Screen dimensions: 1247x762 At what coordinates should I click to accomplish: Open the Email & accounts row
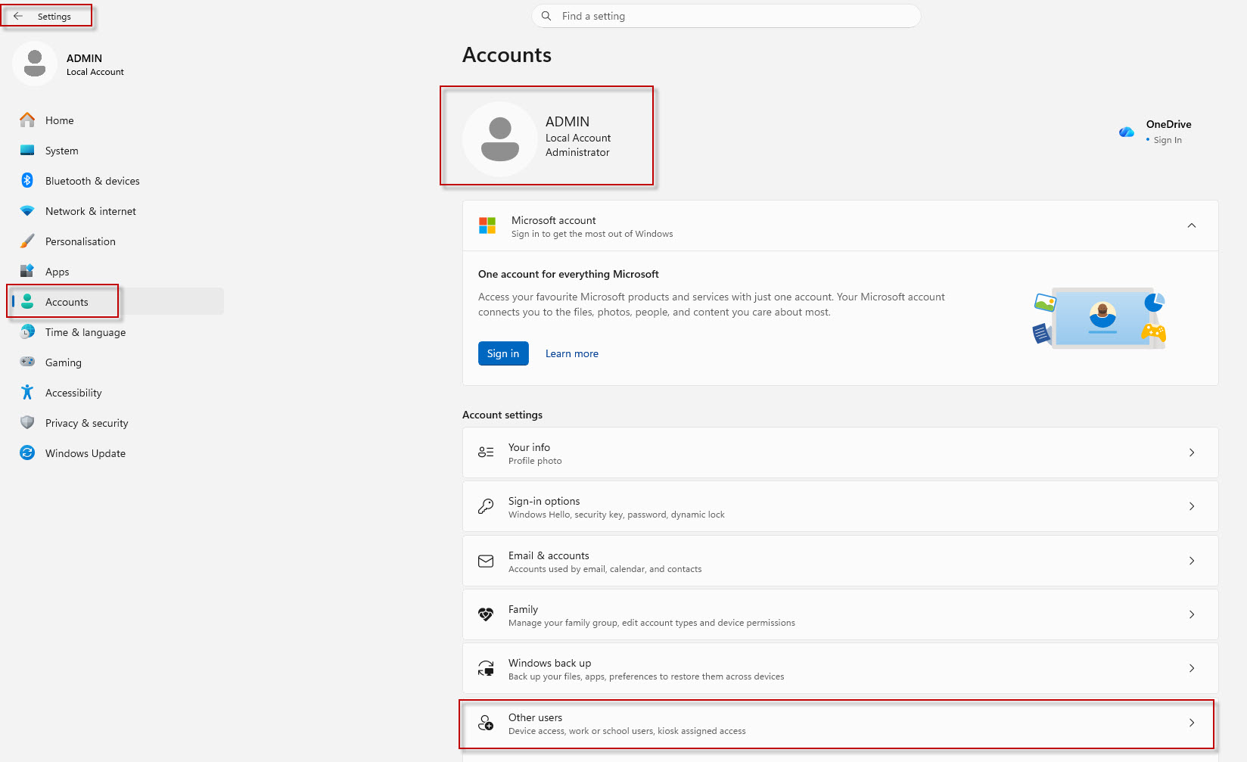[840, 561]
